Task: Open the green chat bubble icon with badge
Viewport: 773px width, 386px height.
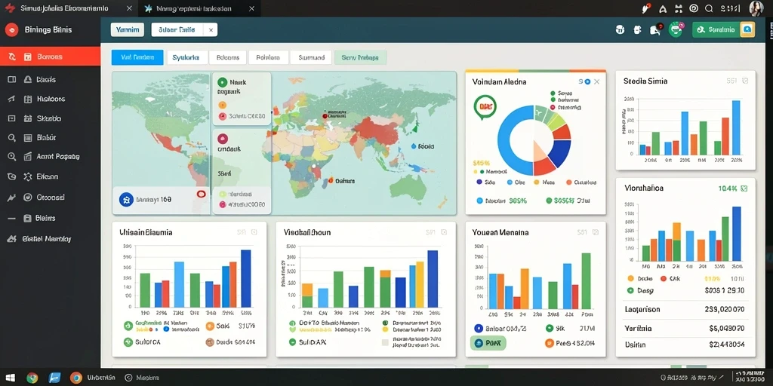Action: pyautogui.click(x=676, y=29)
